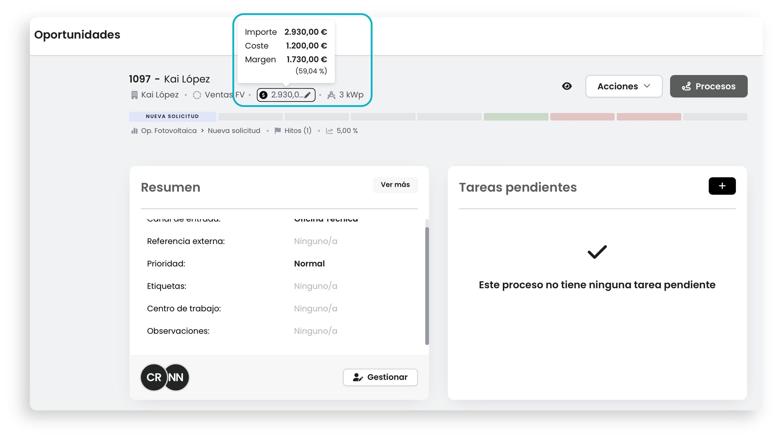Click the Gestionar button
Screen dimensions: 780x441
point(380,377)
